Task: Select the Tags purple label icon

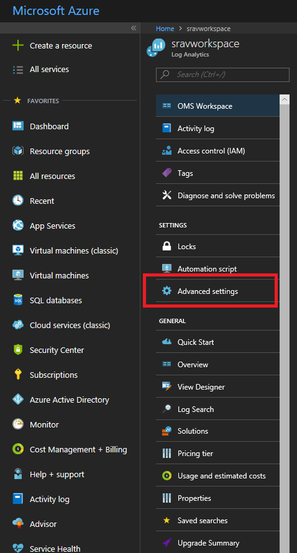Action: pos(167,173)
